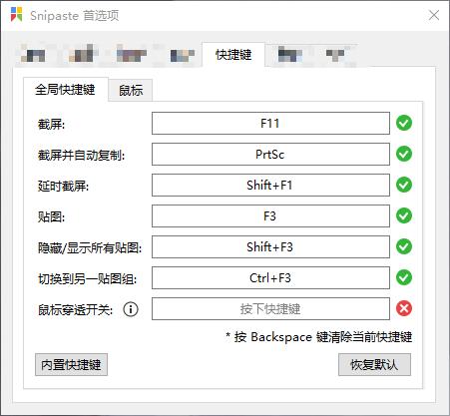The image size is (450, 416).
Task: Switch to the 快捷键 tab
Action: (233, 55)
